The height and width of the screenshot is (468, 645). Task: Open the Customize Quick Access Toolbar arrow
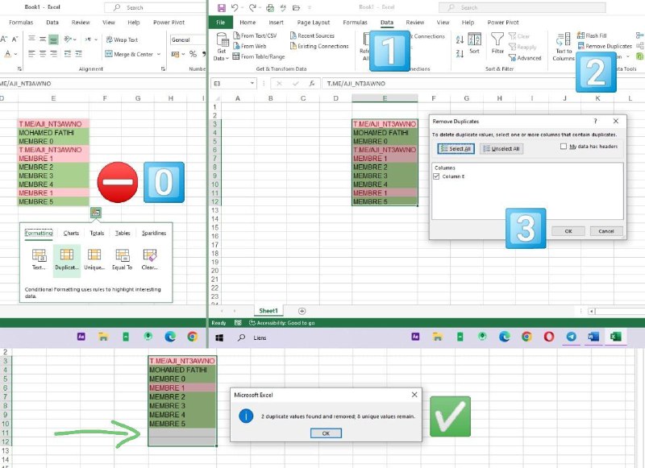[x=310, y=7]
